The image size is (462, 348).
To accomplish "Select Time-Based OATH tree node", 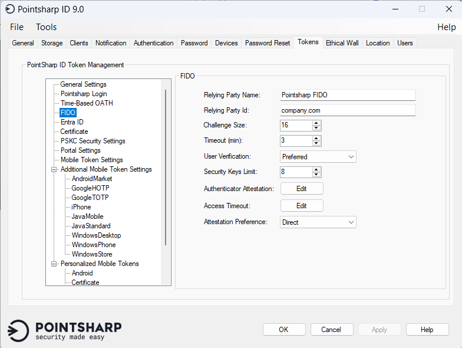I will point(87,103).
